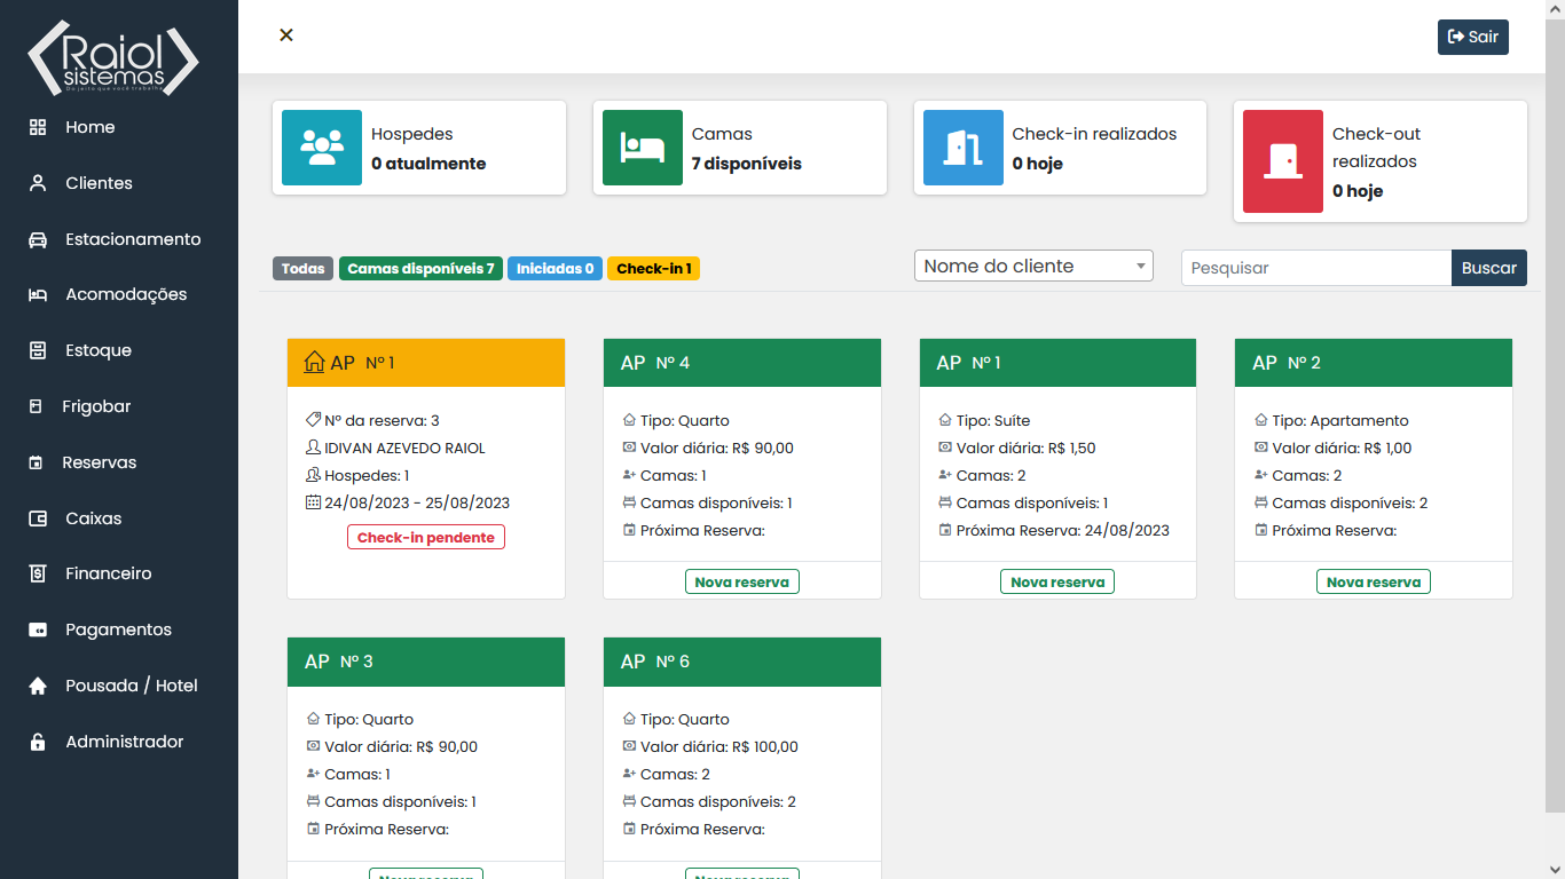Click Check-in pendente on AP Nº 1
This screenshot has height=879, width=1565.
(426, 537)
